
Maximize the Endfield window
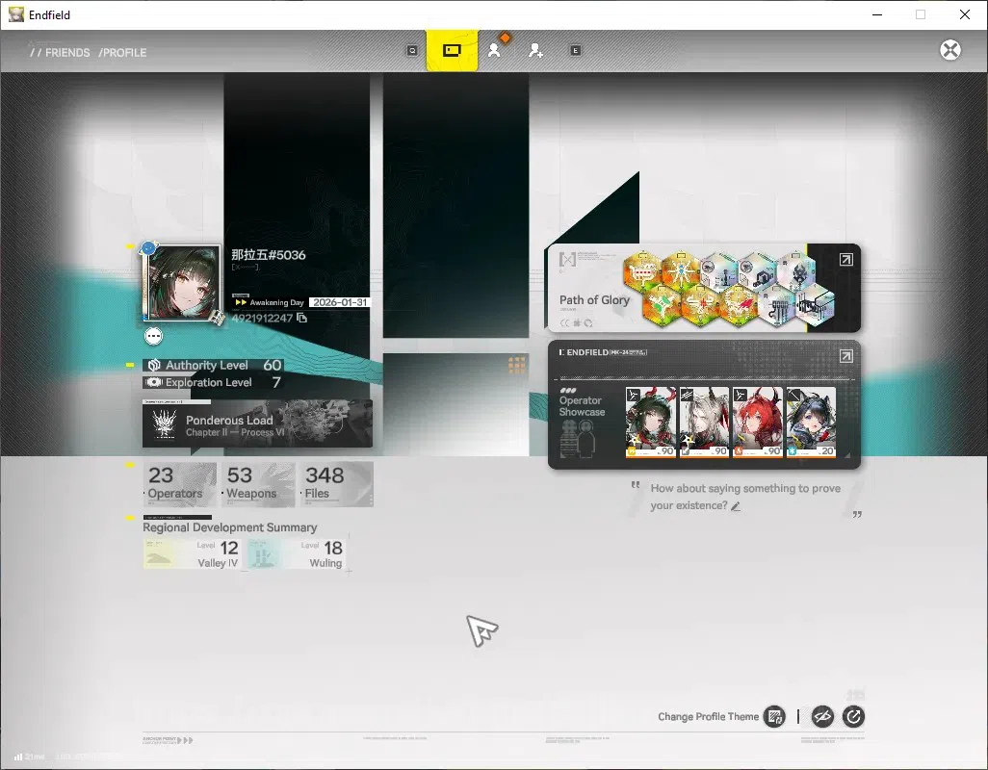coord(921,14)
